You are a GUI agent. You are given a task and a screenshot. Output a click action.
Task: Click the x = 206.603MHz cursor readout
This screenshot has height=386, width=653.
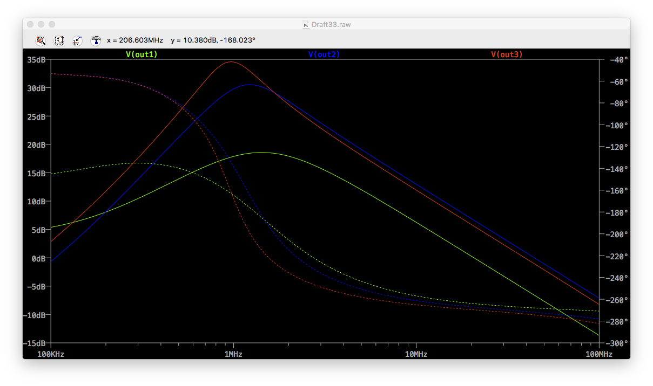tap(136, 40)
